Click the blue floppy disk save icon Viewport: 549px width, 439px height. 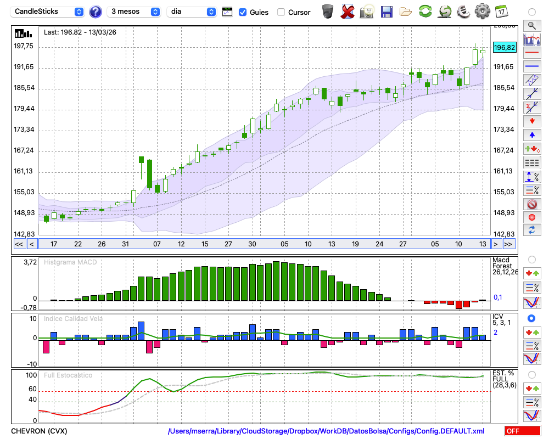click(386, 12)
